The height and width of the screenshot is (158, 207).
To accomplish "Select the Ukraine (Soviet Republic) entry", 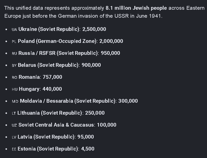I will (x=59, y=29).
